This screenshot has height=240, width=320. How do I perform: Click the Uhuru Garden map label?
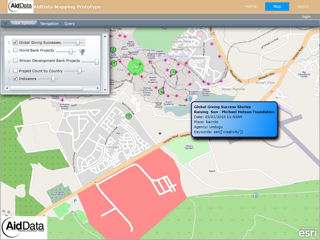189,147
